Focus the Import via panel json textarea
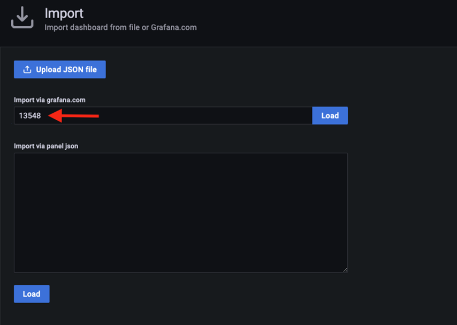Screen dimensions: 457x325 coord(181,213)
